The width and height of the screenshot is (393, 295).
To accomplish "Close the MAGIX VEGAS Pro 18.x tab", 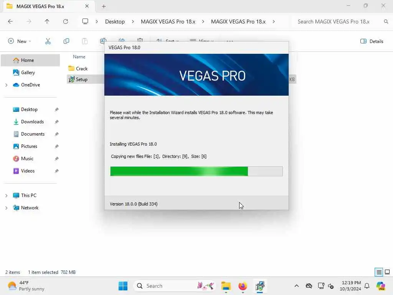I will coord(87,6).
